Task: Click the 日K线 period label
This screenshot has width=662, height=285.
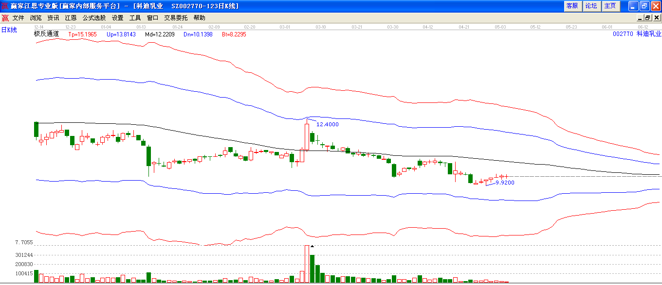Action: (9, 30)
